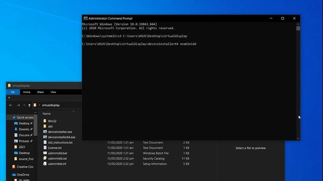Select Quick access in navigation pane
The width and height of the screenshot is (323, 181).
click(25, 117)
